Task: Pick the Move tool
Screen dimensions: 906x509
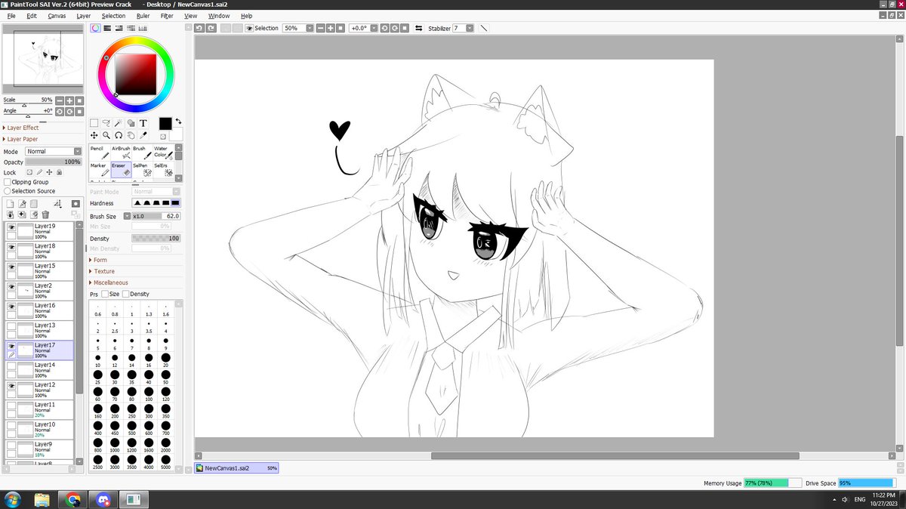Action: [94, 135]
